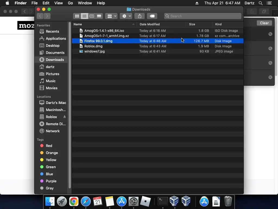Open the Window menu
The width and height of the screenshot is (278, 209).
tap(85, 3)
